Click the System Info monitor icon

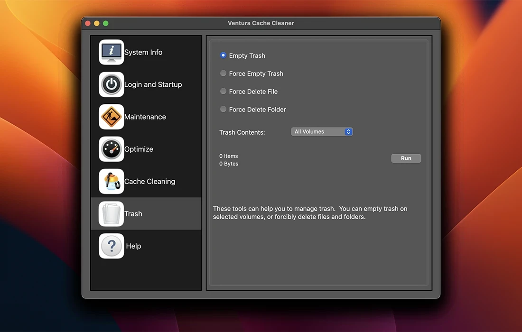112,52
